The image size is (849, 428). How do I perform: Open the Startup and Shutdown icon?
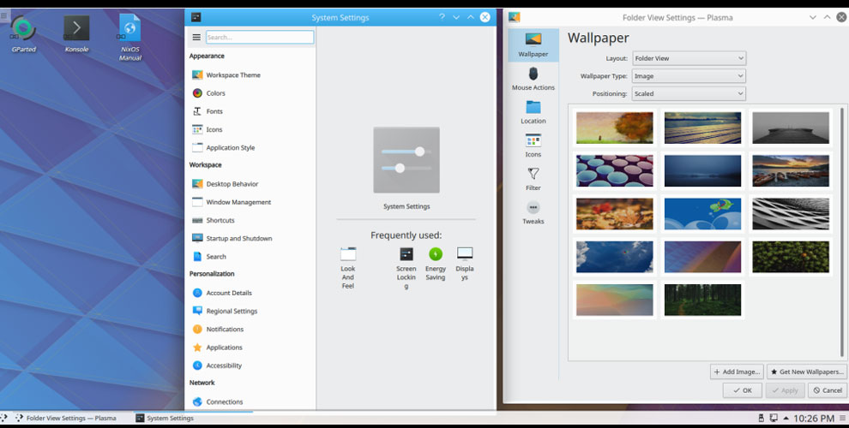coord(197,238)
